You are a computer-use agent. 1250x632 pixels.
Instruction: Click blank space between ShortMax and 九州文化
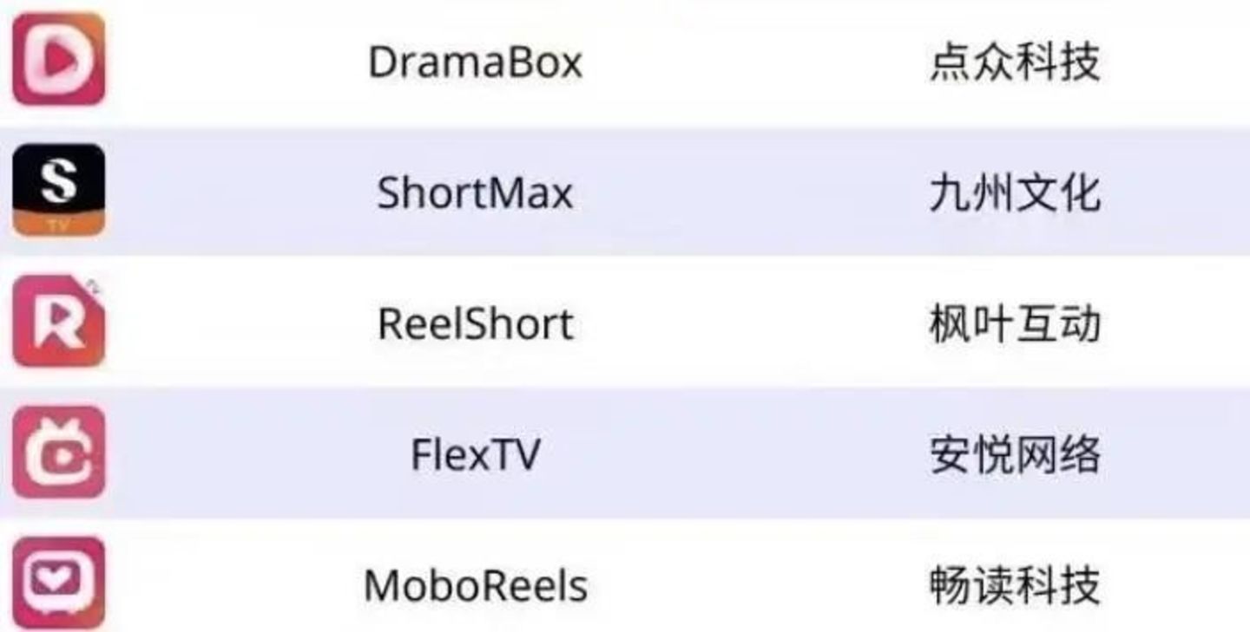[x=755, y=192]
